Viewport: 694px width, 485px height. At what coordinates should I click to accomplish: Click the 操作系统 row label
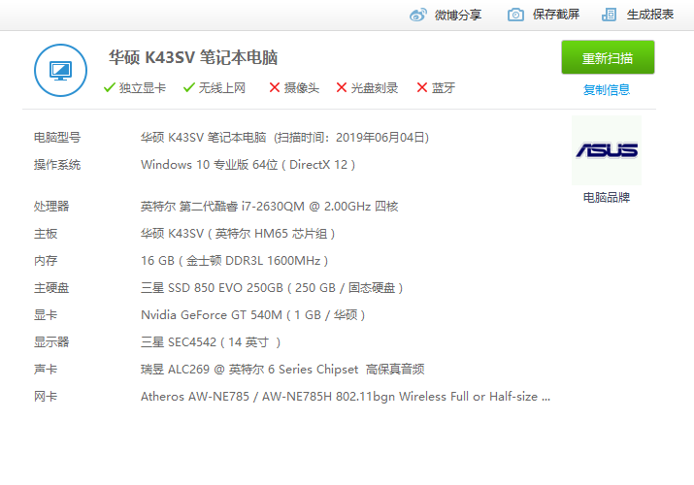pyautogui.click(x=57, y=165)
